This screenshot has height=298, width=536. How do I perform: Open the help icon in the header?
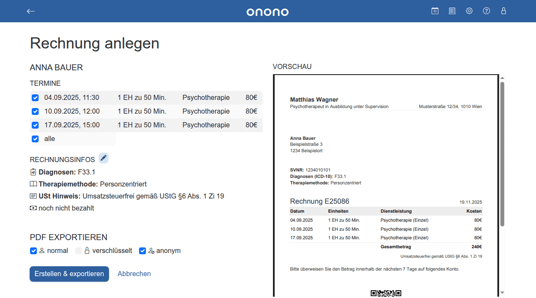pos(486,11)
